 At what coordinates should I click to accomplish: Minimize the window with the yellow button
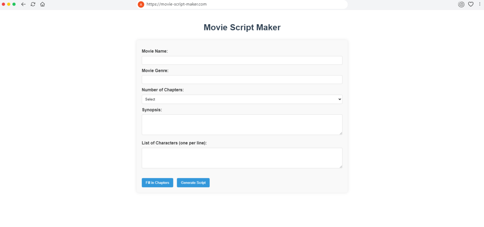coord(9,4)
